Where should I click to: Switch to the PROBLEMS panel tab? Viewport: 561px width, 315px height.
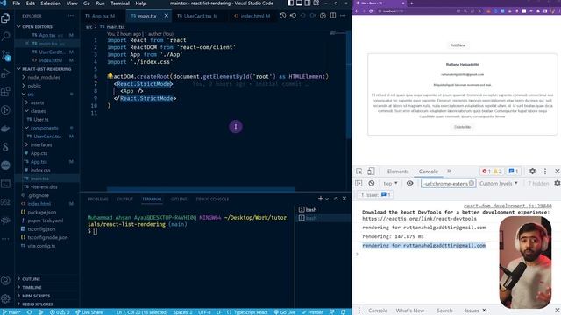(97, 199)
